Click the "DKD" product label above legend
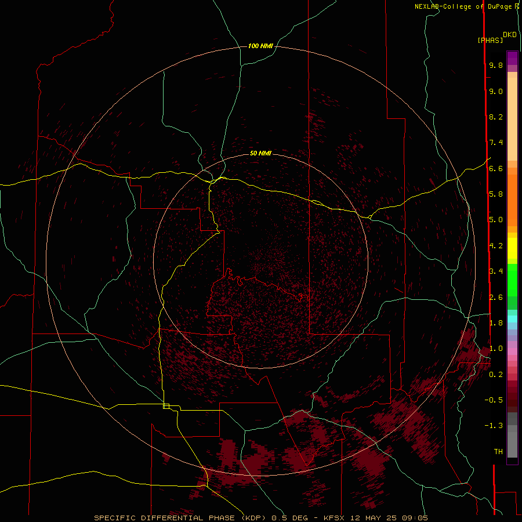Screen dimensions: 522x522 pyautogui.click(x=509, y=35)
